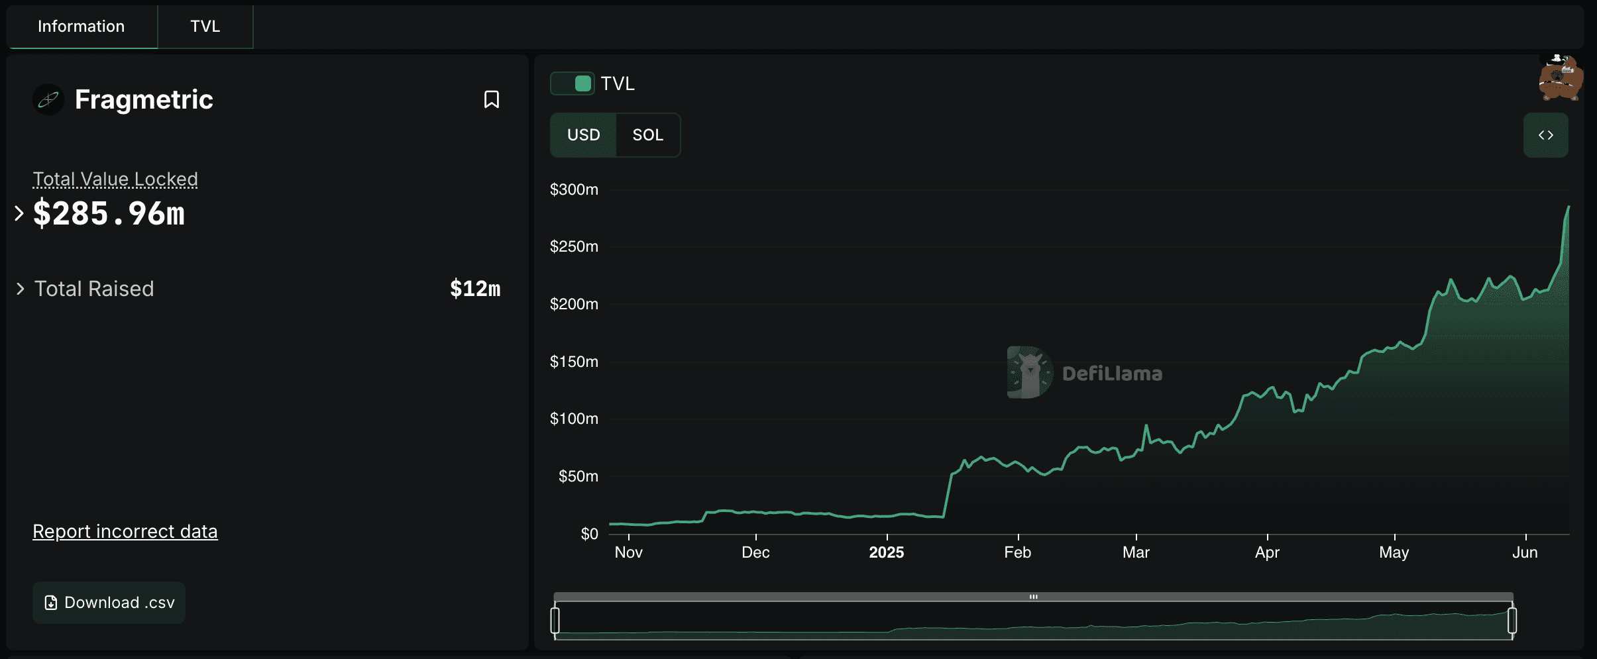Click the mini overview chart area

coord(1033,621)
